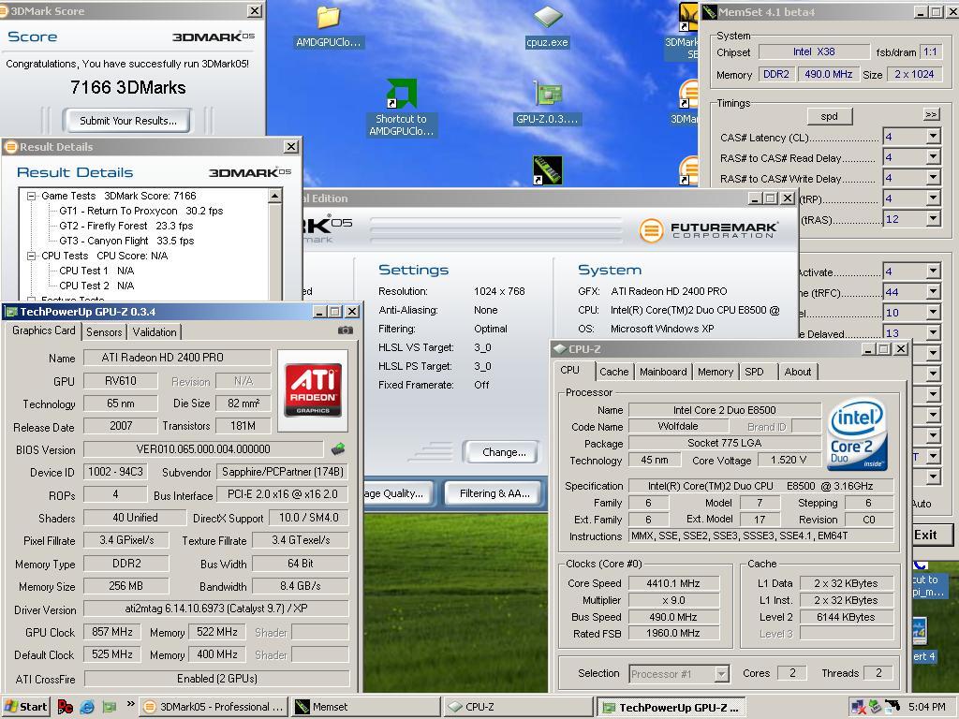Click the Futuremark Corporation logo
Screen dimensions: 959x719
709,230
